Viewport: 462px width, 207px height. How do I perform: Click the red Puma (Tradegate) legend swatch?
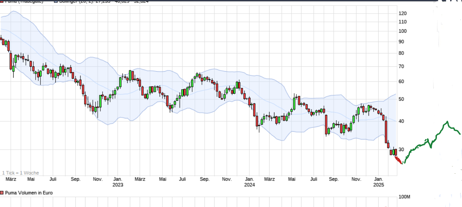point(2,1)
